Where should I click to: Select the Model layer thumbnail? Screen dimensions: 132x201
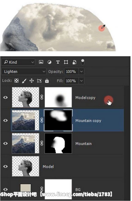(26, 166)
